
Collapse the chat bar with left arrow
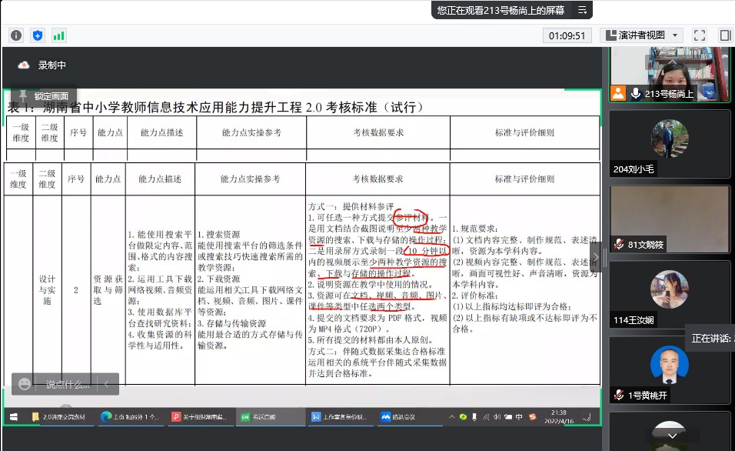(x=107, y=383)
